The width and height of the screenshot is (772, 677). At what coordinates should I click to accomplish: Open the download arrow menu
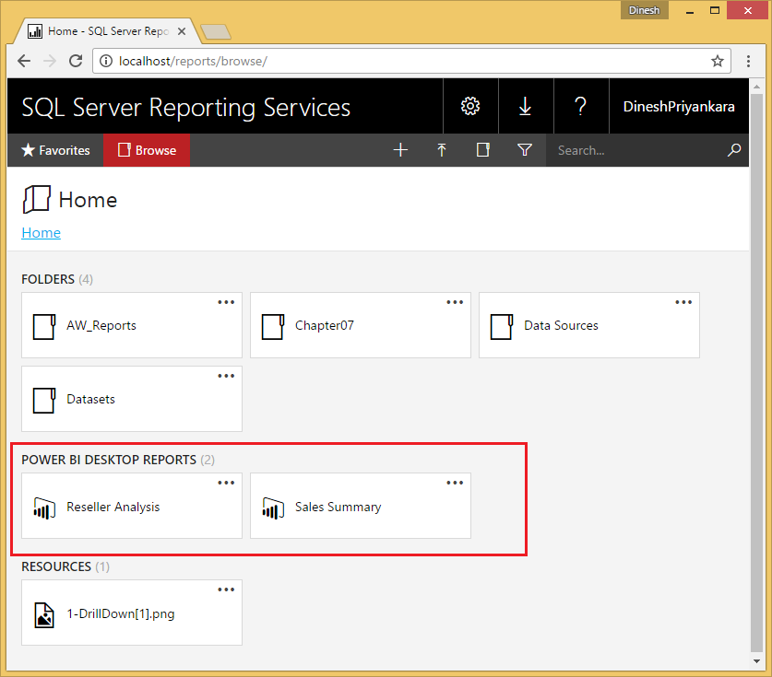[526, 106]
